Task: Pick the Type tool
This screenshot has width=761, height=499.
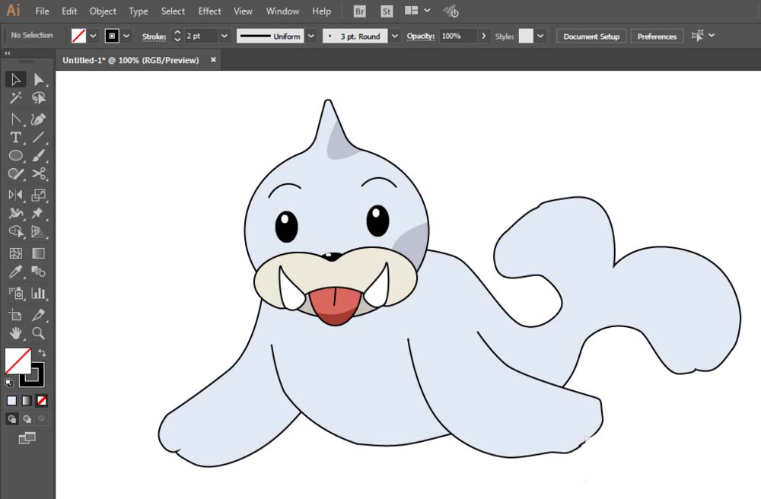Action: [x=15, y=138]
